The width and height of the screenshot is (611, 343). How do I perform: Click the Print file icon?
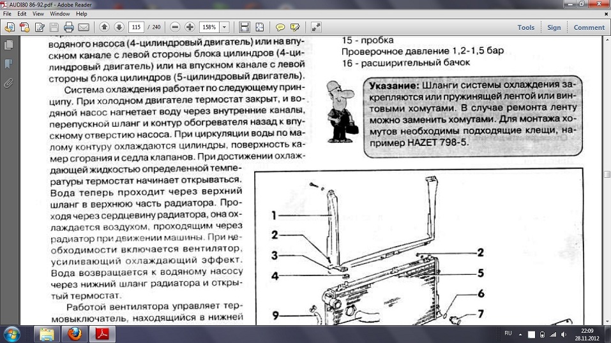[x=68, y=27]
